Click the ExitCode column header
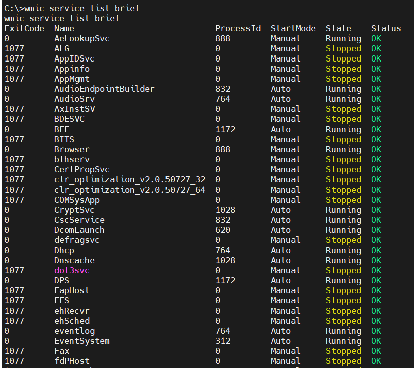The width and height of the screenshot is (414, 368). (24, 28)
